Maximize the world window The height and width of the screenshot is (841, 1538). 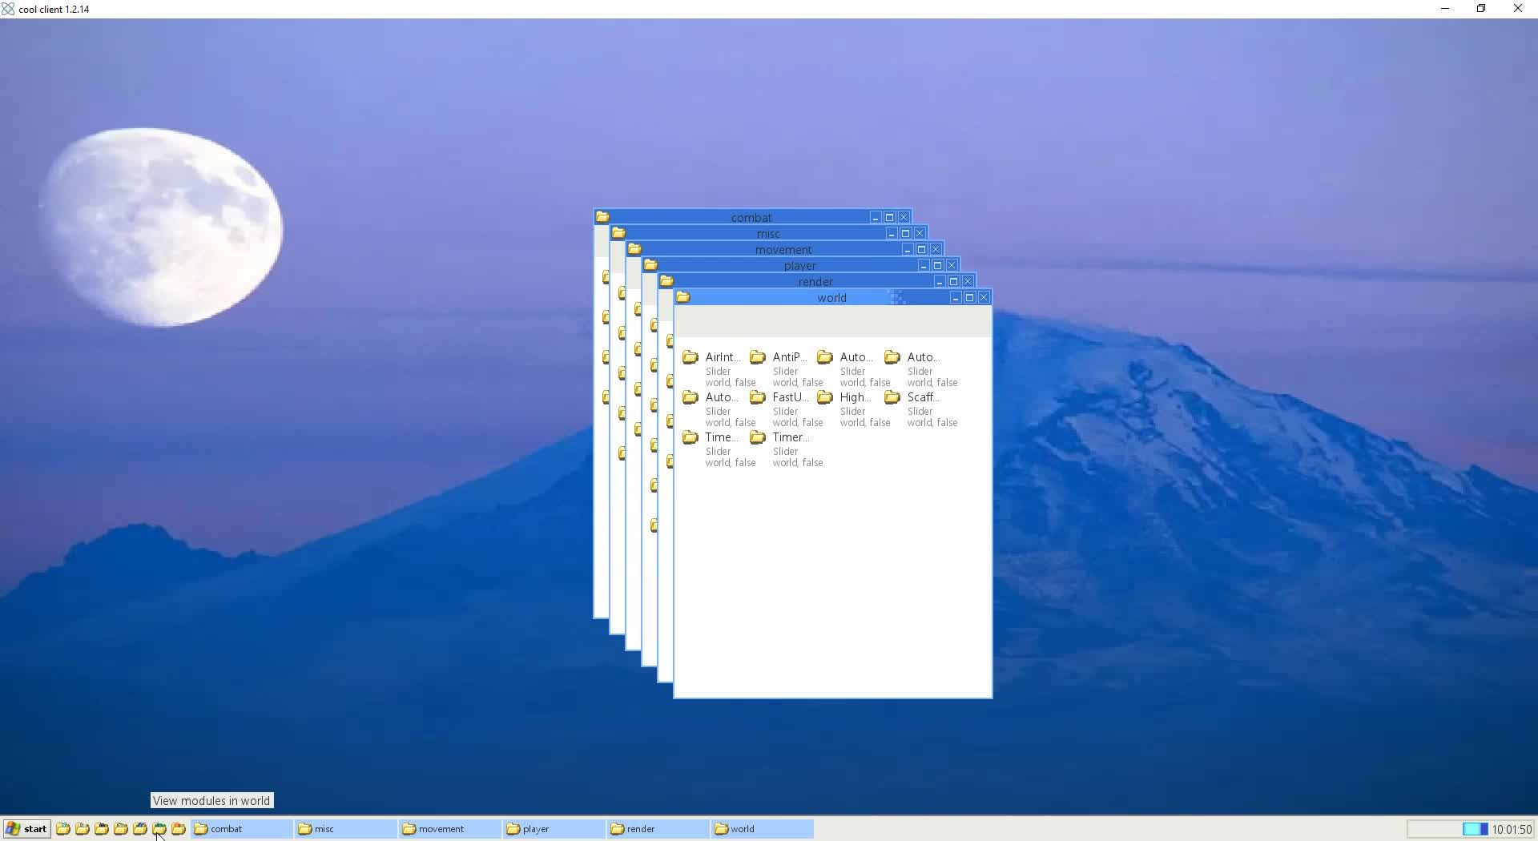tap(969, 298)
